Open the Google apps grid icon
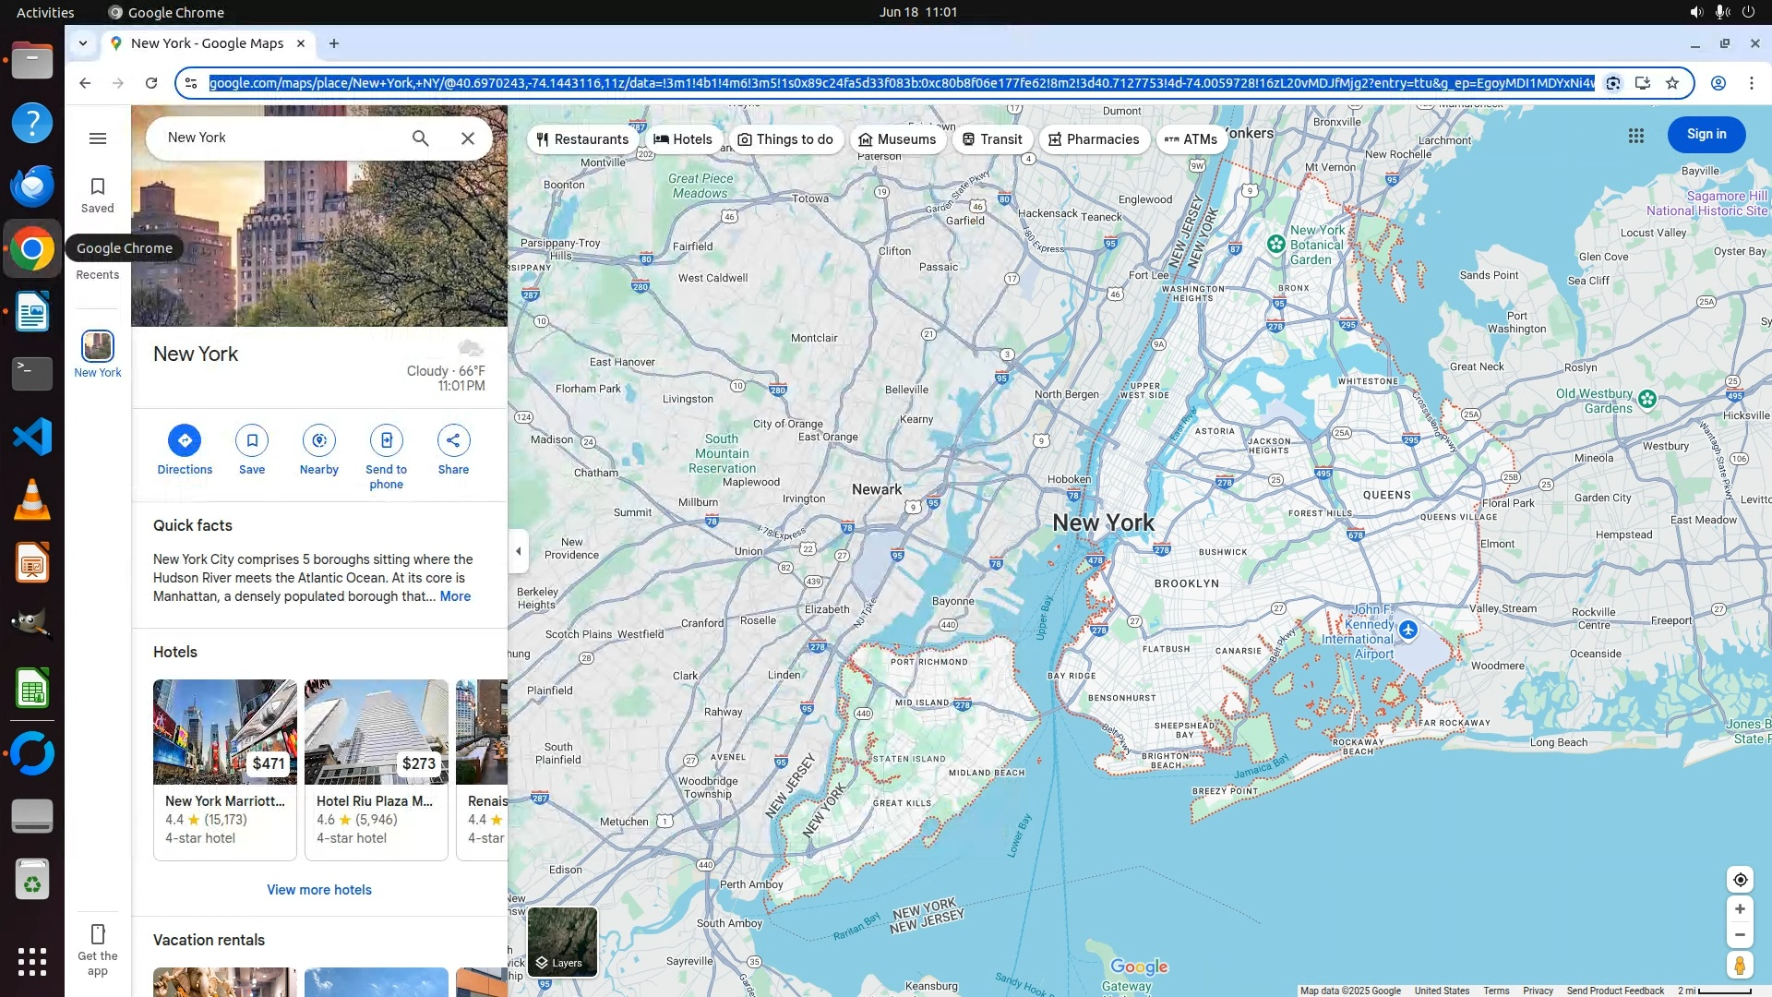1772x997 pixels. (x=1636, y=136)
